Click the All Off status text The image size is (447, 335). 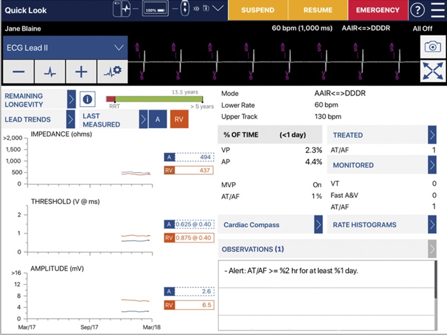coord(423,29)
